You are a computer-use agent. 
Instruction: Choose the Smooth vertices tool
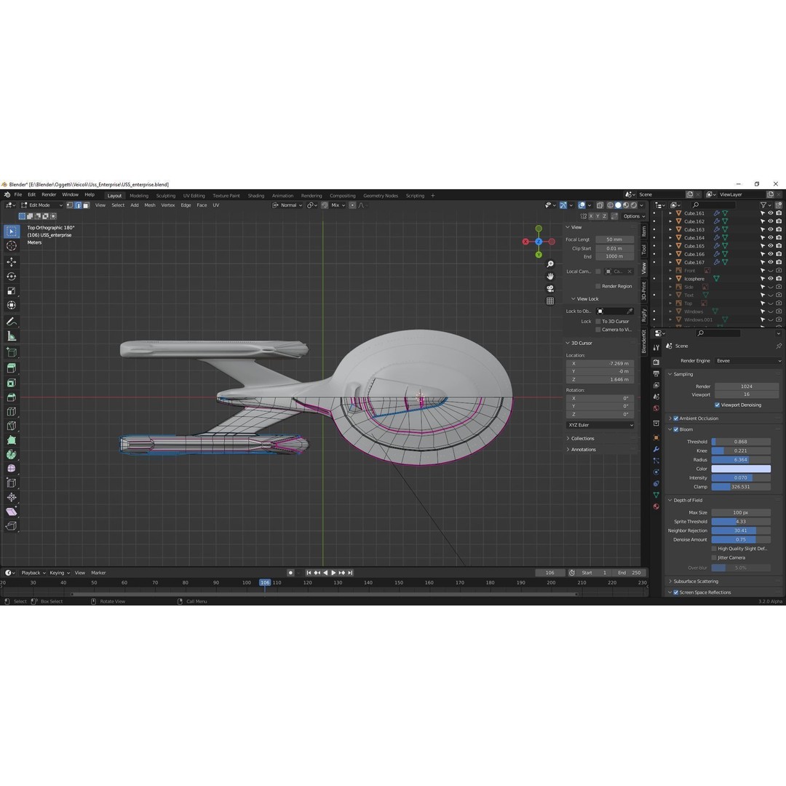click(x=12, y=469)
